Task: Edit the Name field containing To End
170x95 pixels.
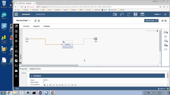Action: pos(103,80)
